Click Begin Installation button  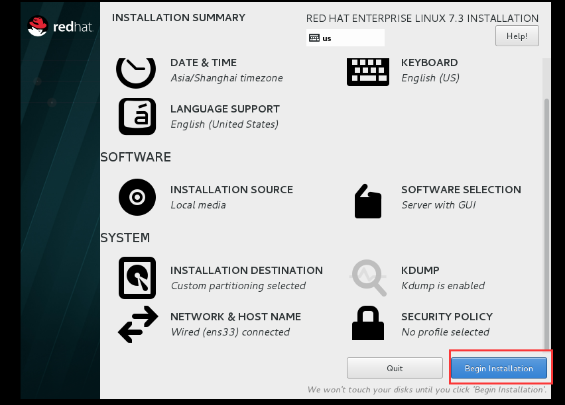(x=499, y=368)
